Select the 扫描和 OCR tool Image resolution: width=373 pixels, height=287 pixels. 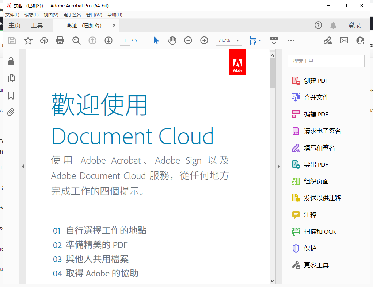[314, 232]
